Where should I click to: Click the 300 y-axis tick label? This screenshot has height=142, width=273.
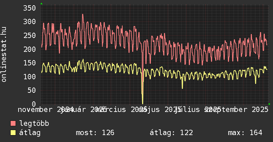pyautogui.click(x=29, y=22)
